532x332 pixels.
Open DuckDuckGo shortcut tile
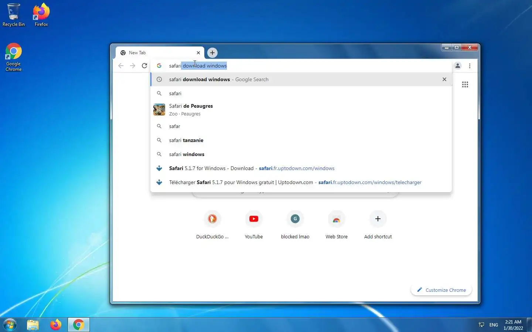[212, 225]
